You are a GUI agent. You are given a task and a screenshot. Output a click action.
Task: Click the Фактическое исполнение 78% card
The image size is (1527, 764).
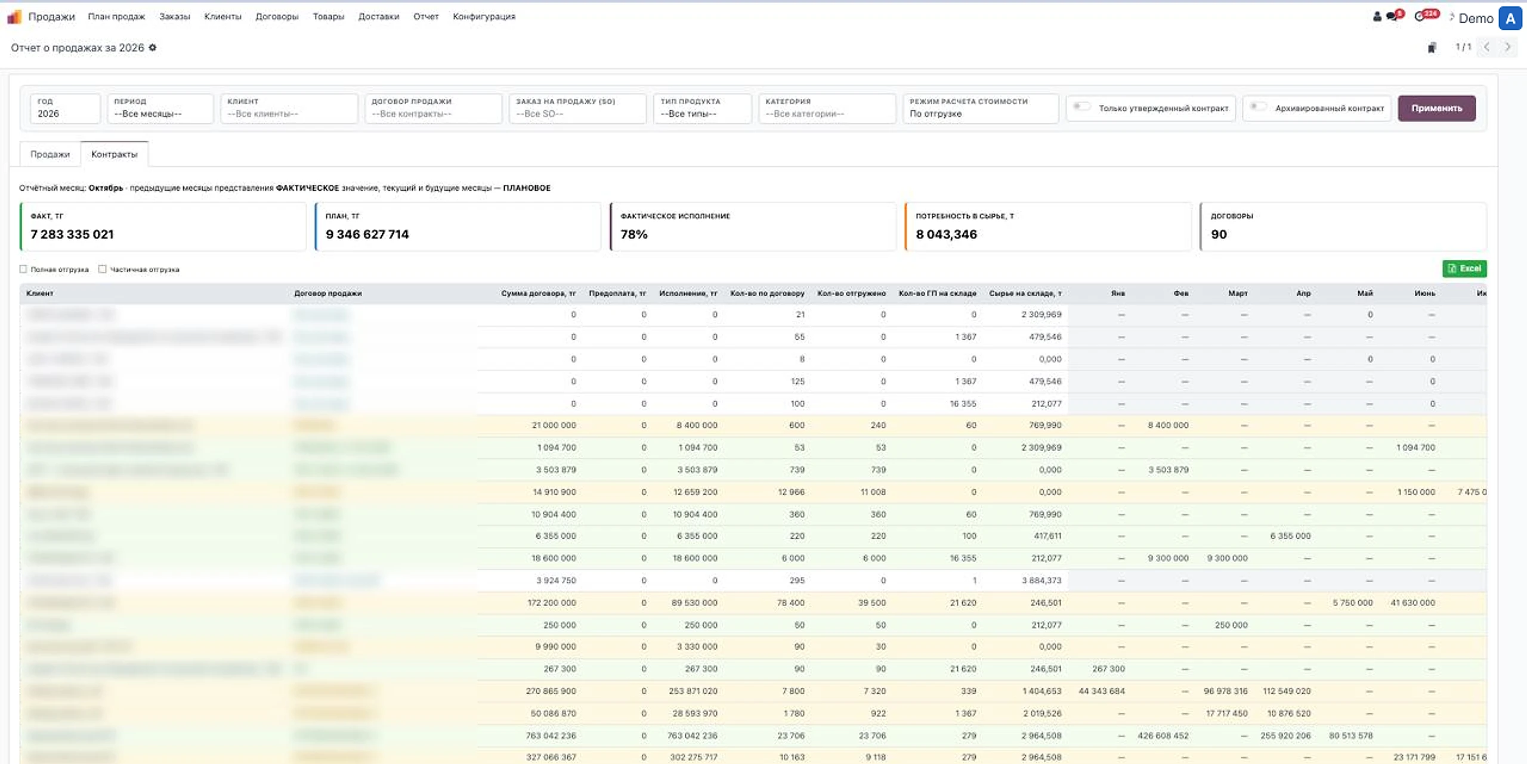click(x=753, y=226)
